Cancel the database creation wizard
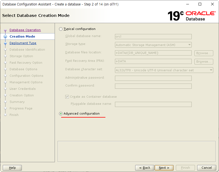The height and width of the screenshot is (172, 219). [x=207, y=168]
